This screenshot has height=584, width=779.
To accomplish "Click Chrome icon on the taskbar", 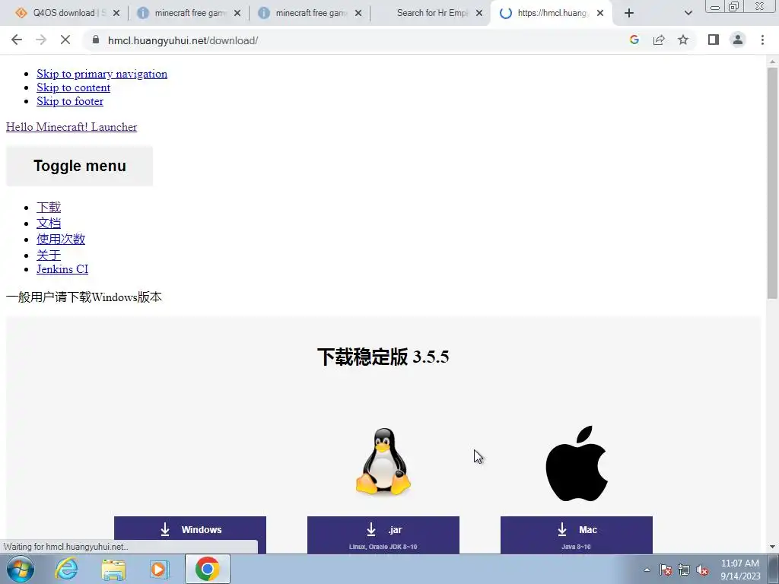I will tap(207, 569).
